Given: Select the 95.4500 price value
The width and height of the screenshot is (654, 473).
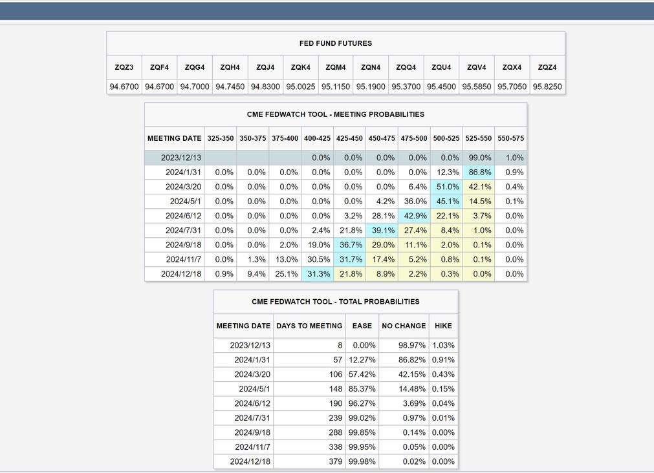Looking at the screenshot, I should pos(441,87).
